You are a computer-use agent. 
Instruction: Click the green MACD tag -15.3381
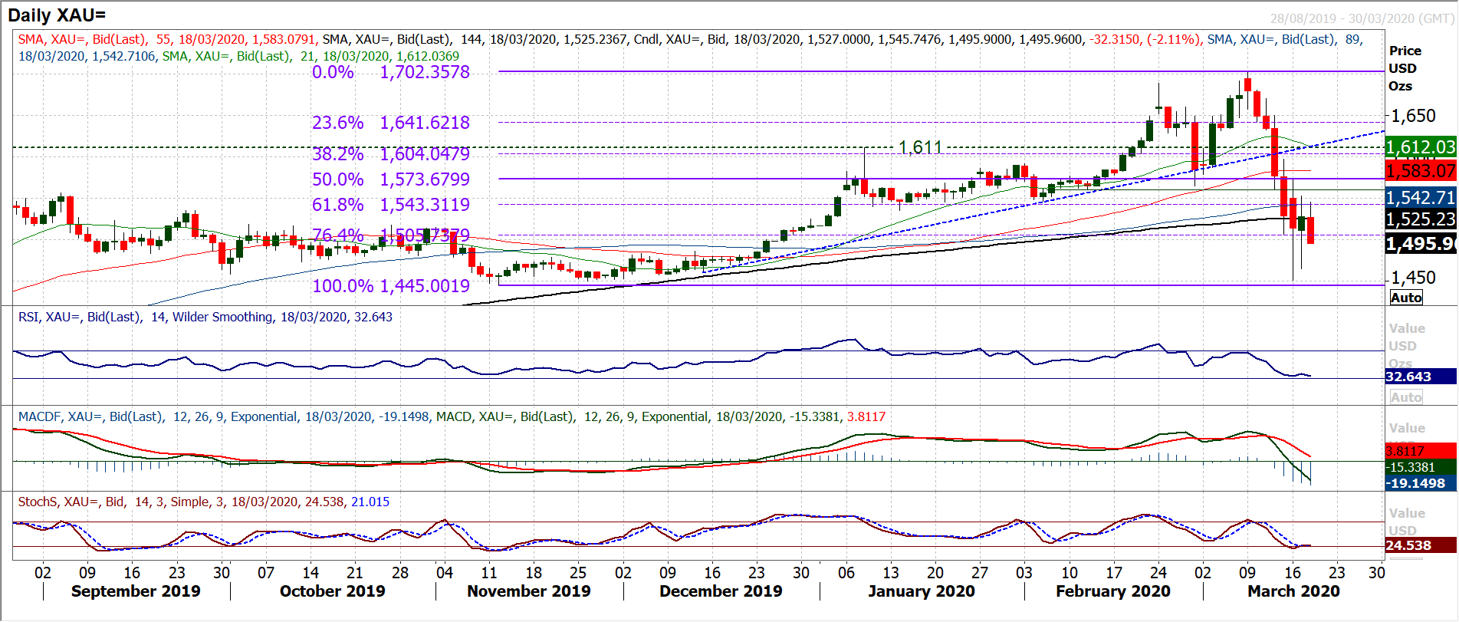coord(1421,467)
